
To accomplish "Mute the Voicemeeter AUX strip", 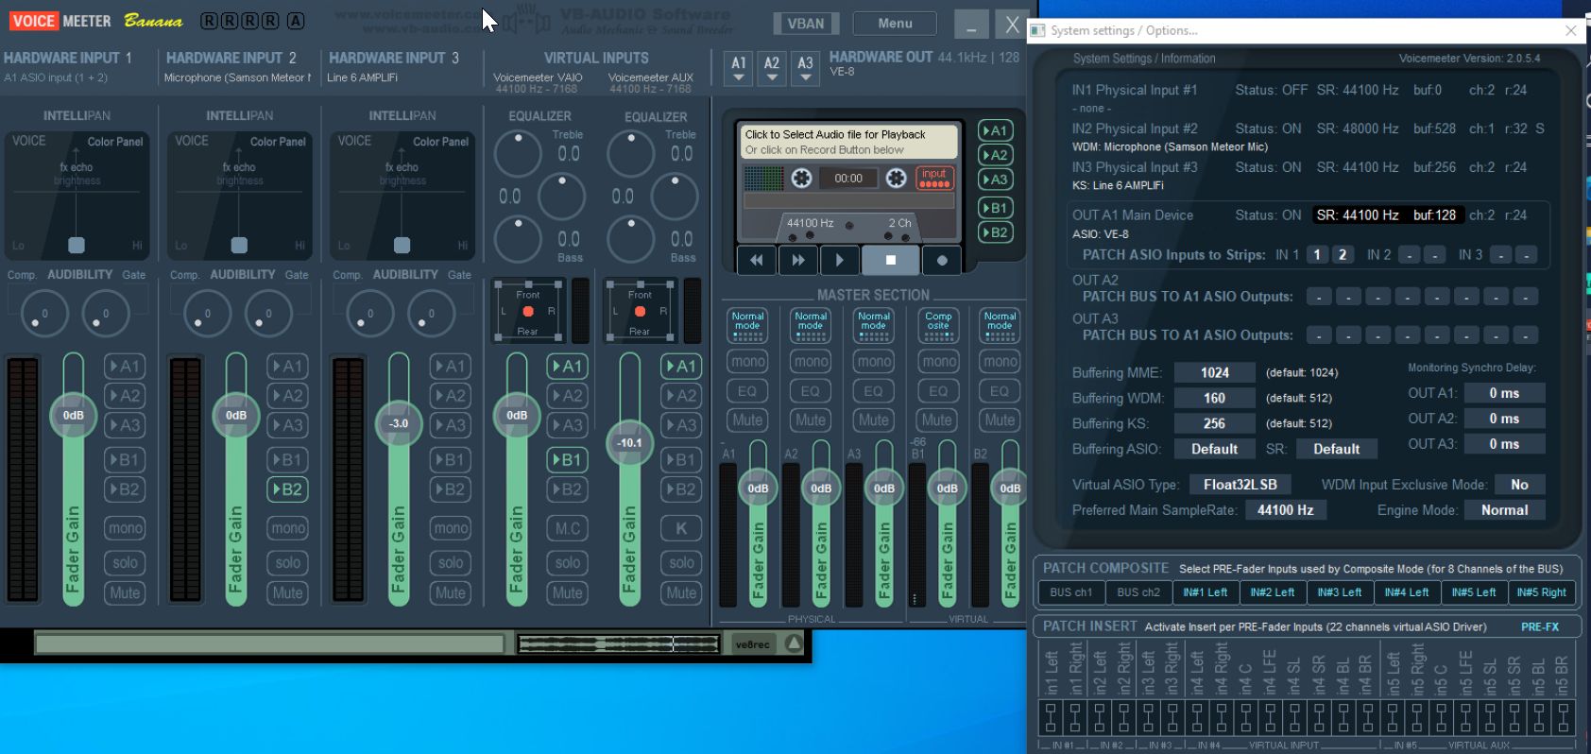I will point(681,593).
